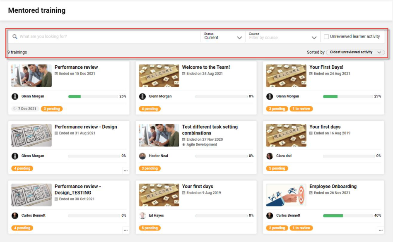Click the 1 to review badge on Your First Days!
The image size is (393, 242).
click(x=301, y=109)
